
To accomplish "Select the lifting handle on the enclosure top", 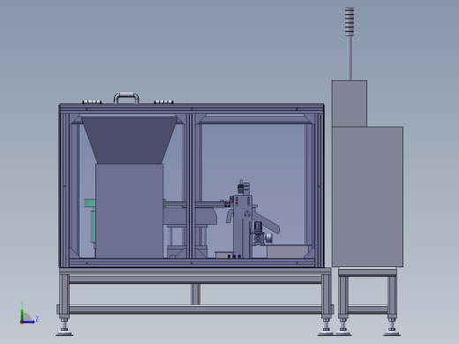I will click(126, 99).
